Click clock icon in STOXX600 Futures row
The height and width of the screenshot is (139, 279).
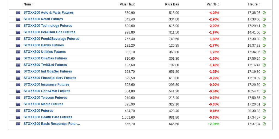(264, 111)
